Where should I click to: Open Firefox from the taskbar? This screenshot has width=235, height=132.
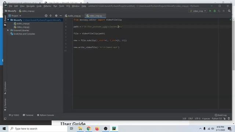coord(97,129)
